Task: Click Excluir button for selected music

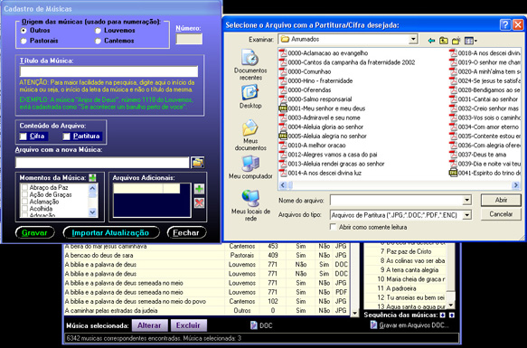Action: pyautogui.click(x=188, y=325)
